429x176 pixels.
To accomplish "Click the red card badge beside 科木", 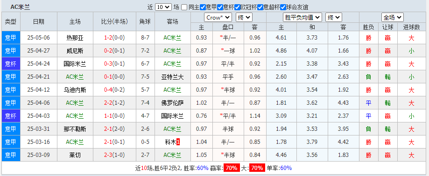I will (178, 142).
